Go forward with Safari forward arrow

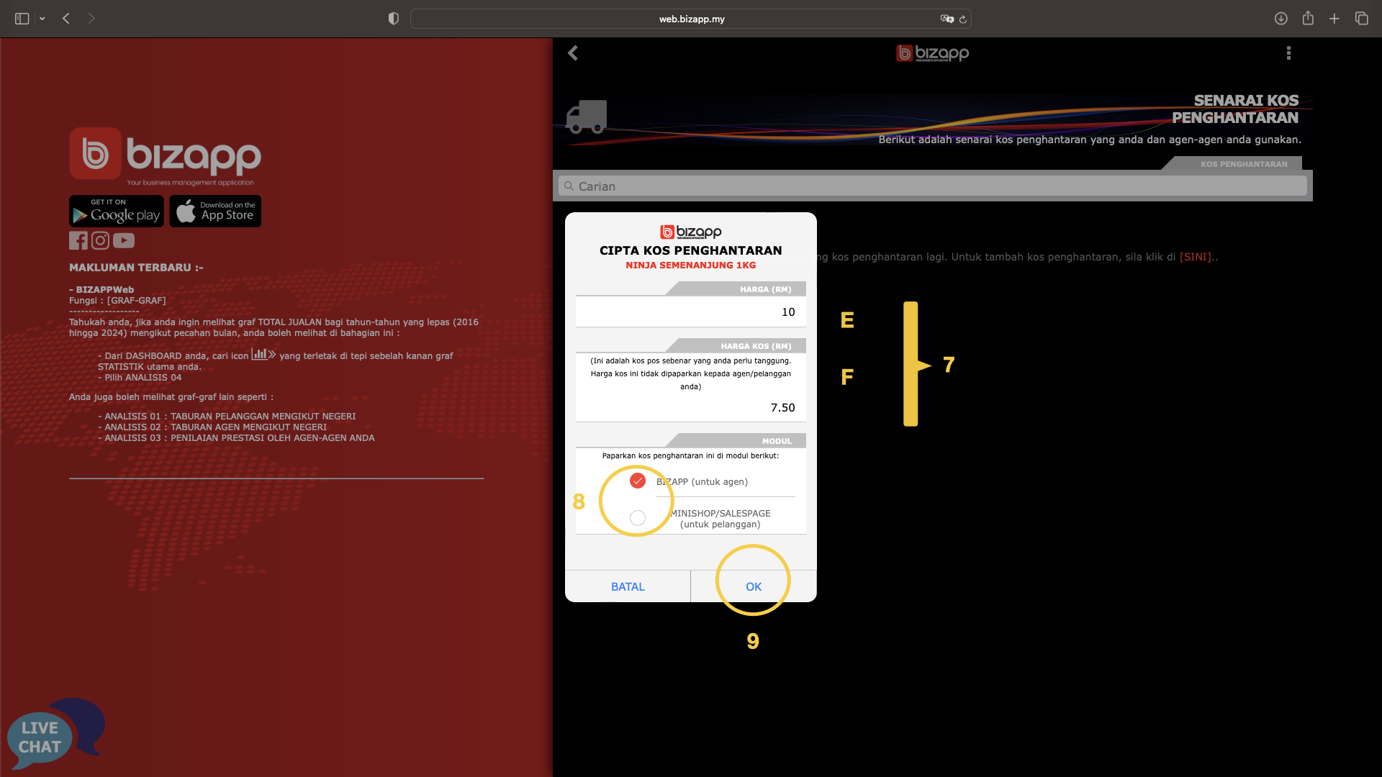click(91, 19)
